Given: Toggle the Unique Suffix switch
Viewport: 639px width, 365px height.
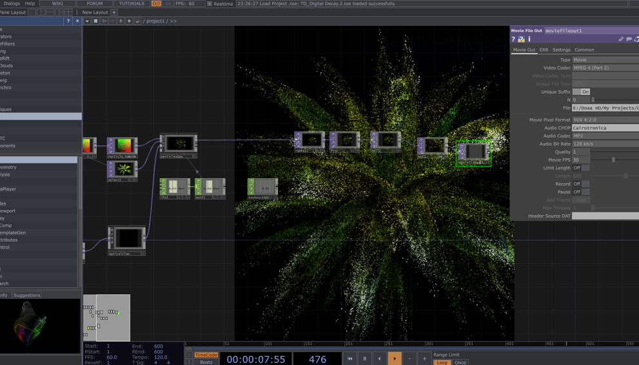Looking at the screenshot, I should click(x=581, y=91).
